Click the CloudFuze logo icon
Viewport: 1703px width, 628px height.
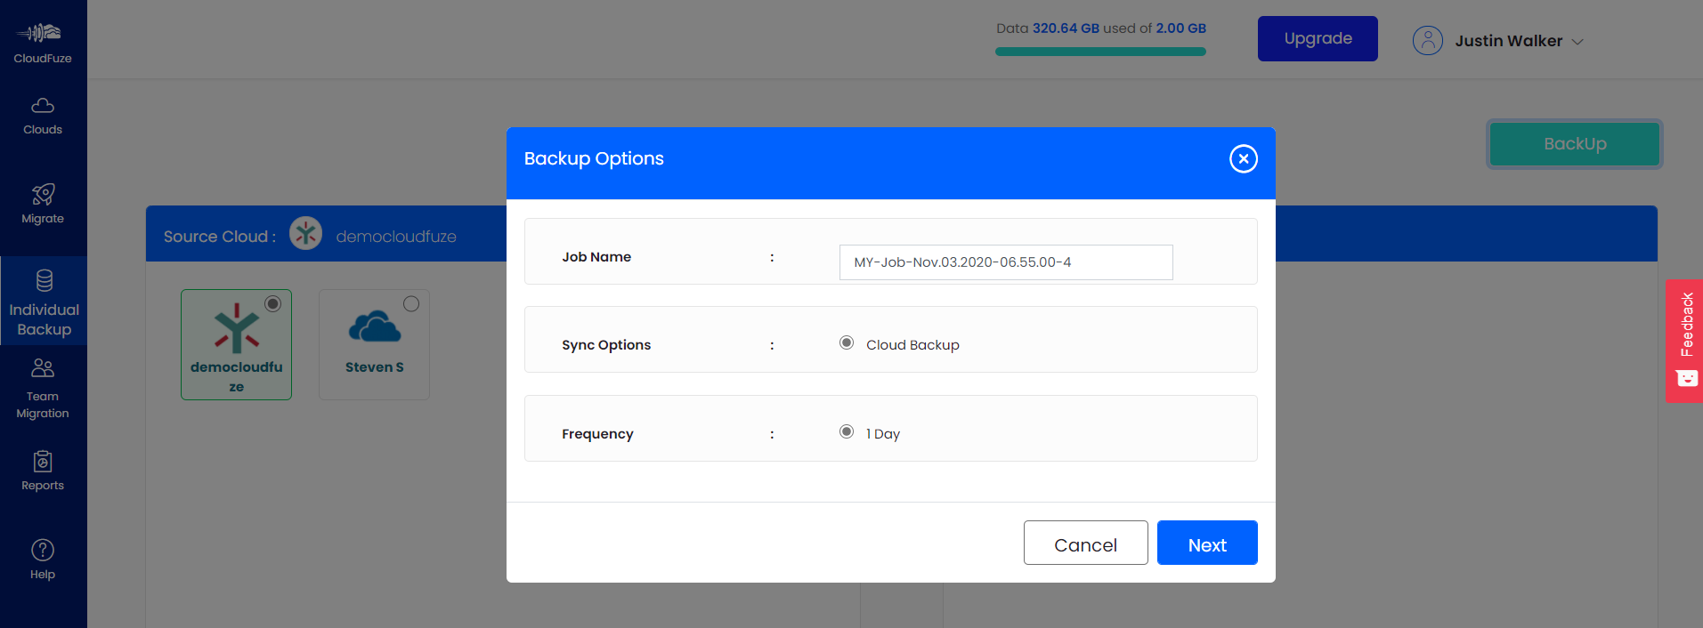tap(38, 33)
